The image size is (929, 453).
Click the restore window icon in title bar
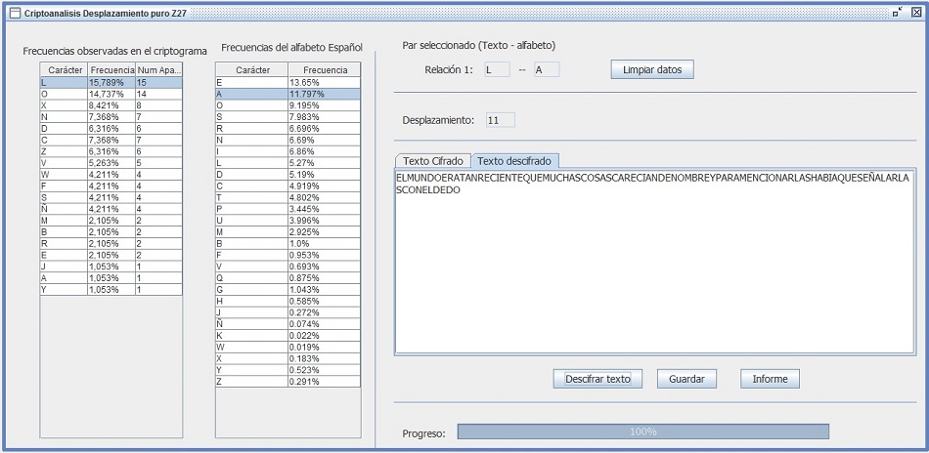898,11
